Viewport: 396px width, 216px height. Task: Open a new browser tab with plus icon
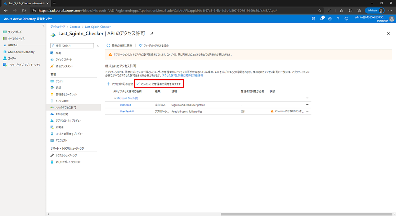[54, 3]
